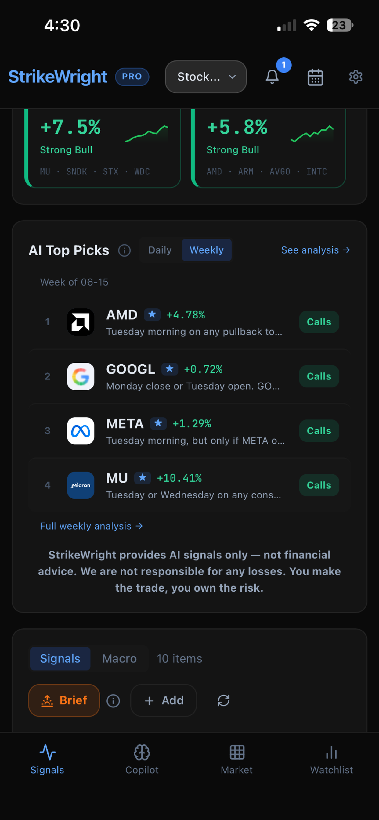The width and height of the screenshot is (379, 820).
Task: Open the MU Micron pick row
Action: click(x=189, y=485)
